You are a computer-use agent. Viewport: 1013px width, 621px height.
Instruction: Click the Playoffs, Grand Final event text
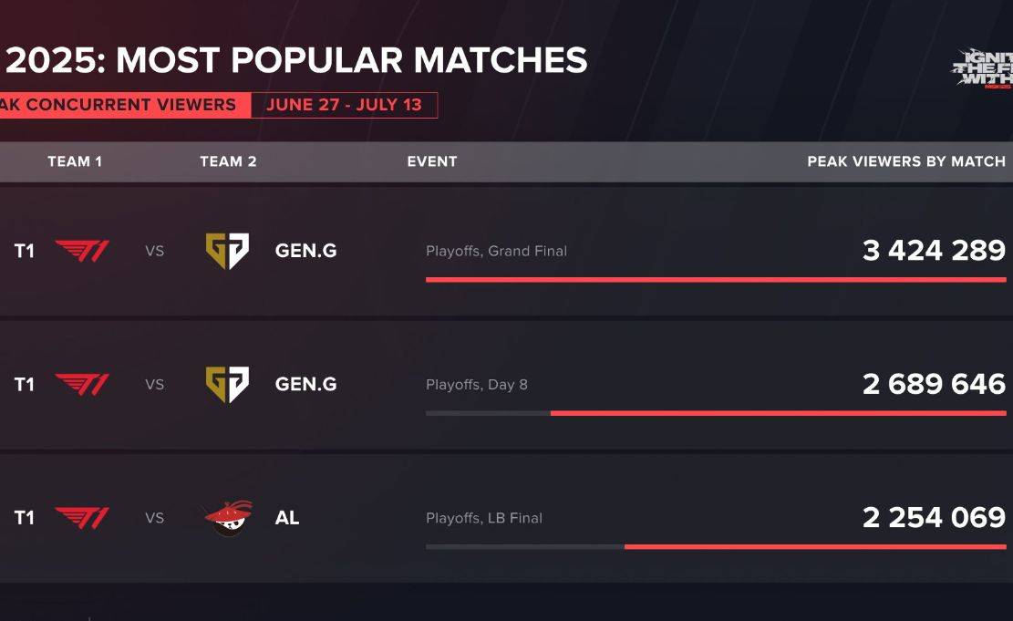(496, 251)
